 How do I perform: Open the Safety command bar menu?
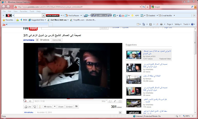click(x=178, y=24)
